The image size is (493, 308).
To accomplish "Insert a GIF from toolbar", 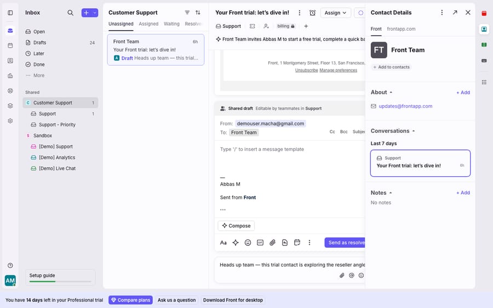I will pyautogui.click(x=260, y=243).
